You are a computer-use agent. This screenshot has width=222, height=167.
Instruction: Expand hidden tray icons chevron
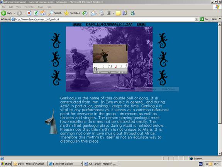[x=207, y=164]
